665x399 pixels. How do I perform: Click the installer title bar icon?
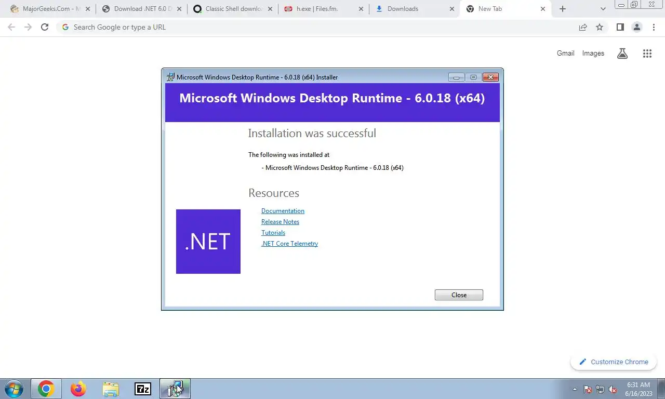click(x=170, y=77)
